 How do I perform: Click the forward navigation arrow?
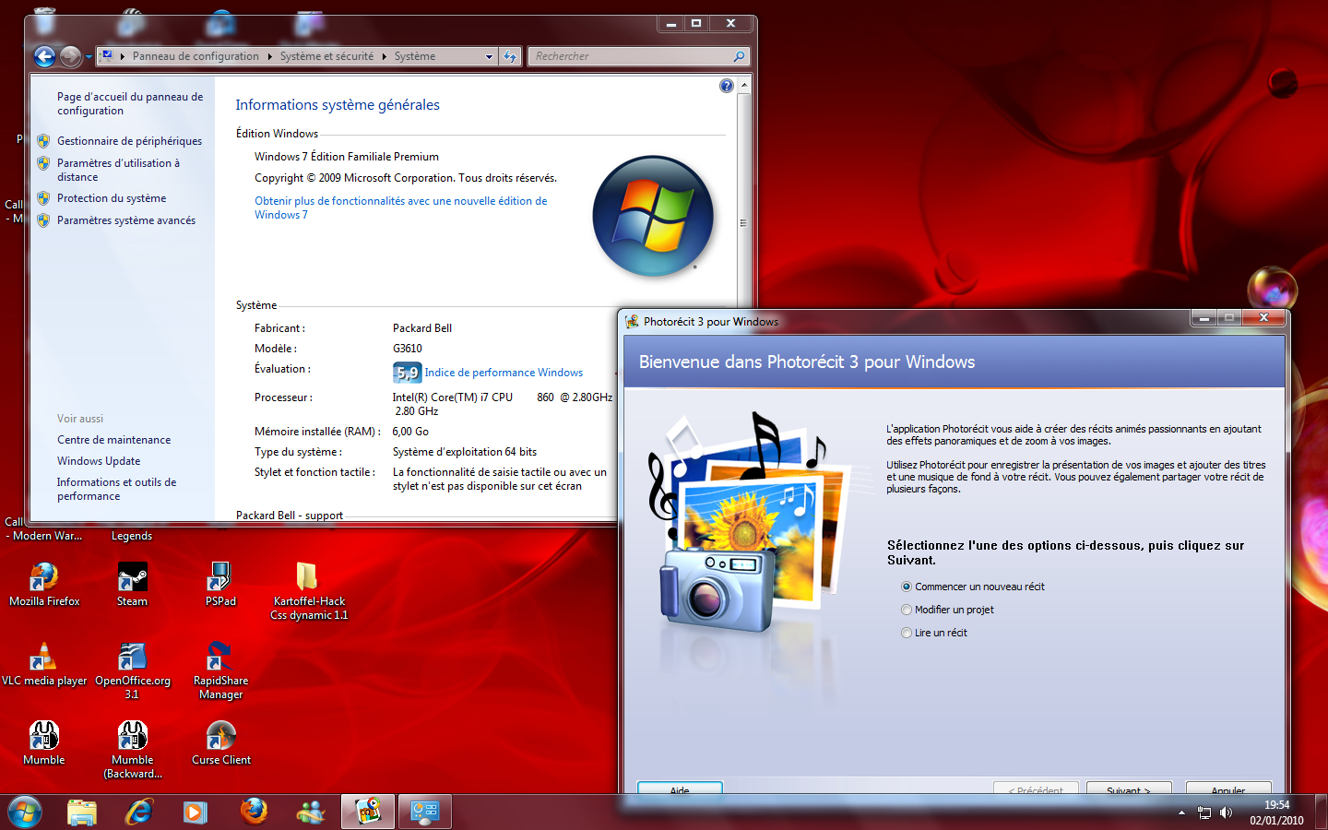(70, 56)
